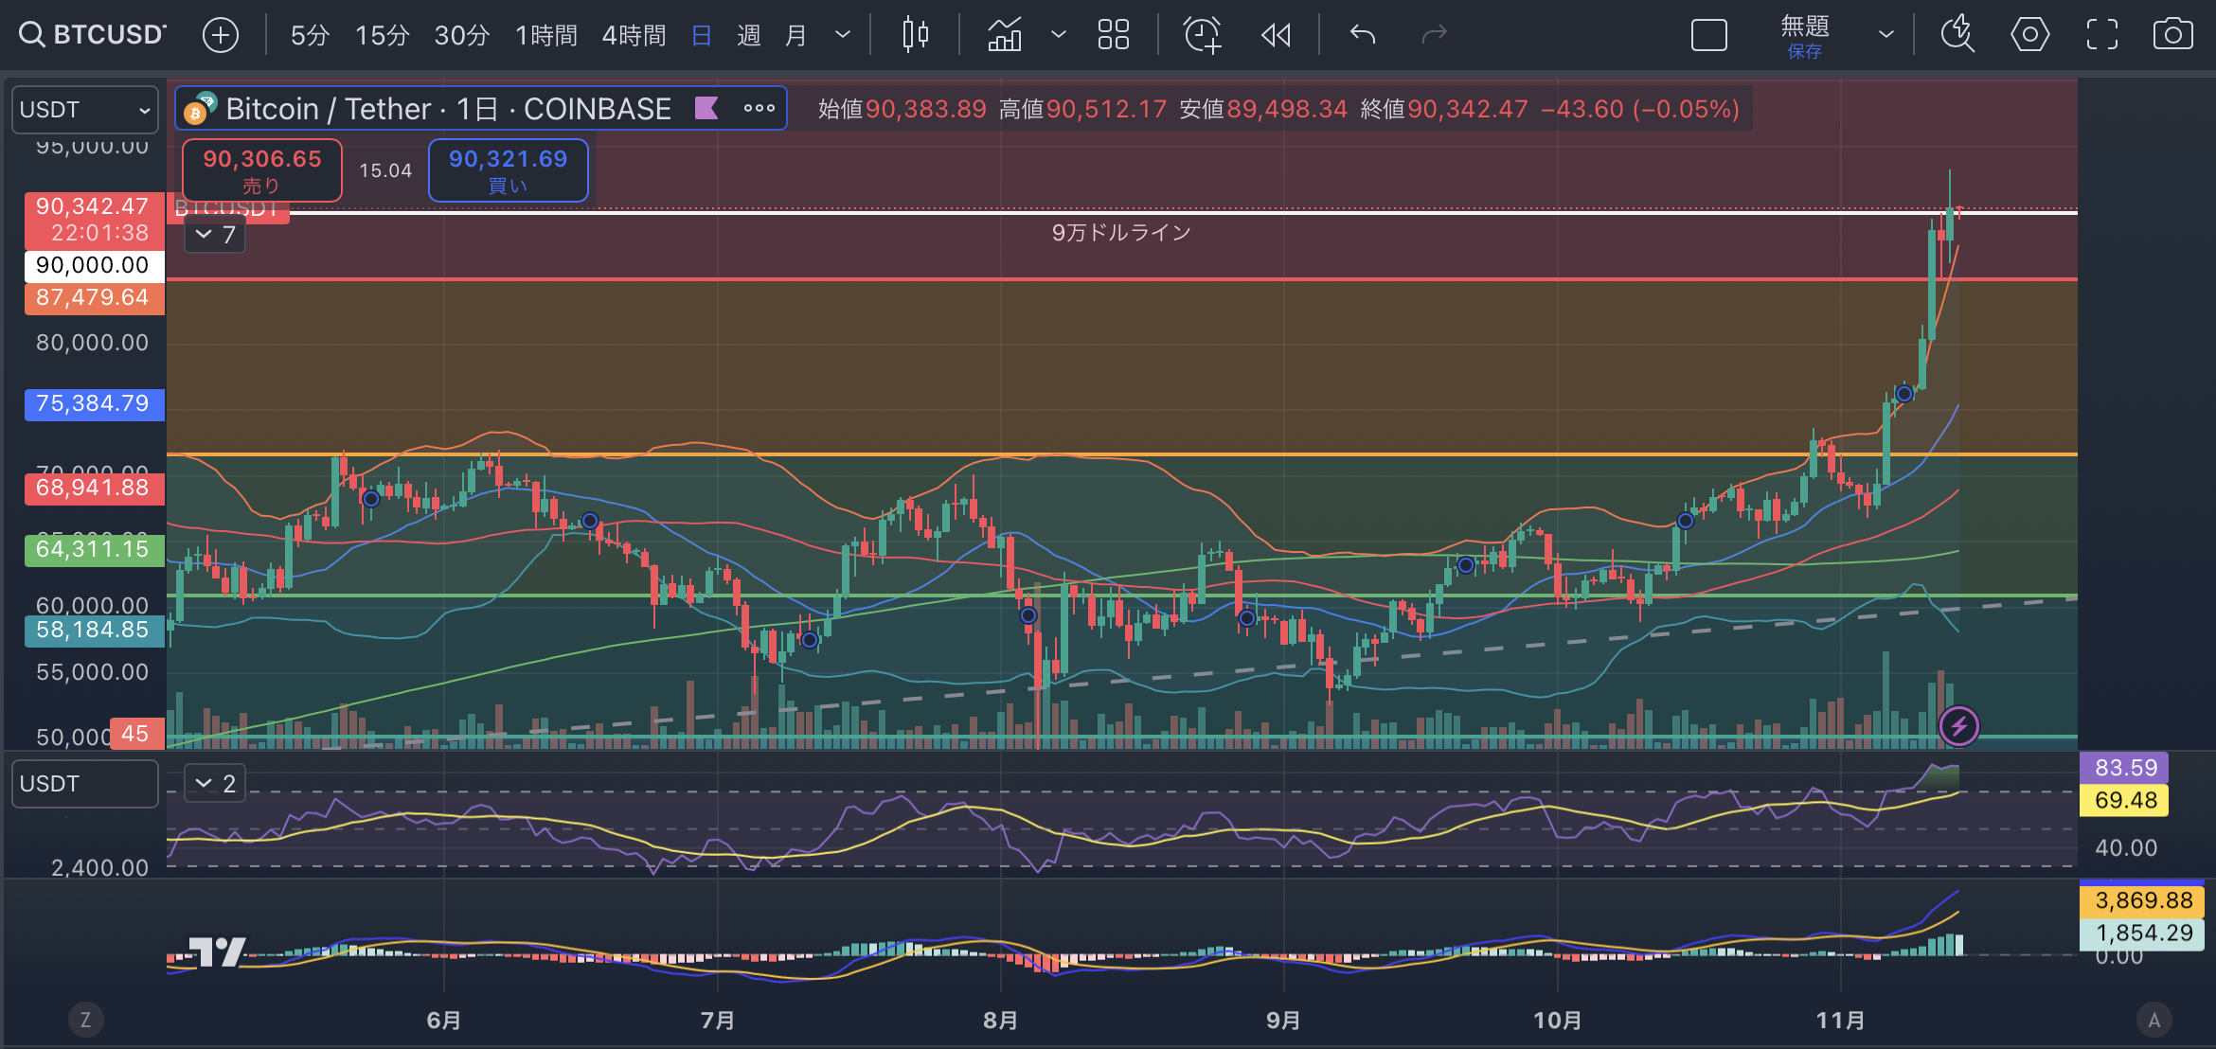Open BTCUSD symbol search
This screenshot has height=1049, width=2216.
(x=93, y=35)
